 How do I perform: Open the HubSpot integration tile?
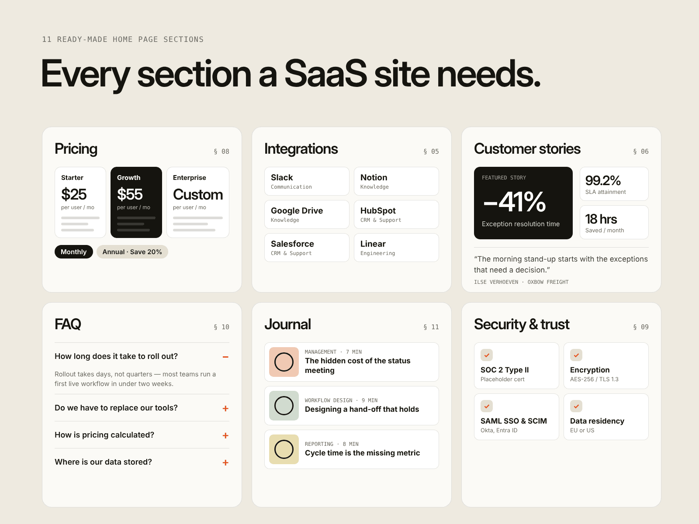[x=396, y=214]
